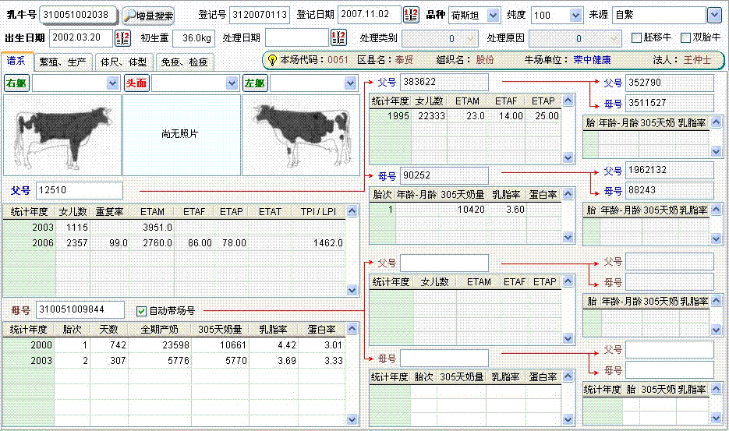Enable the 胚移牛 checkbox
Viewport: 729px width, 431px height.
tap(637, 37)
